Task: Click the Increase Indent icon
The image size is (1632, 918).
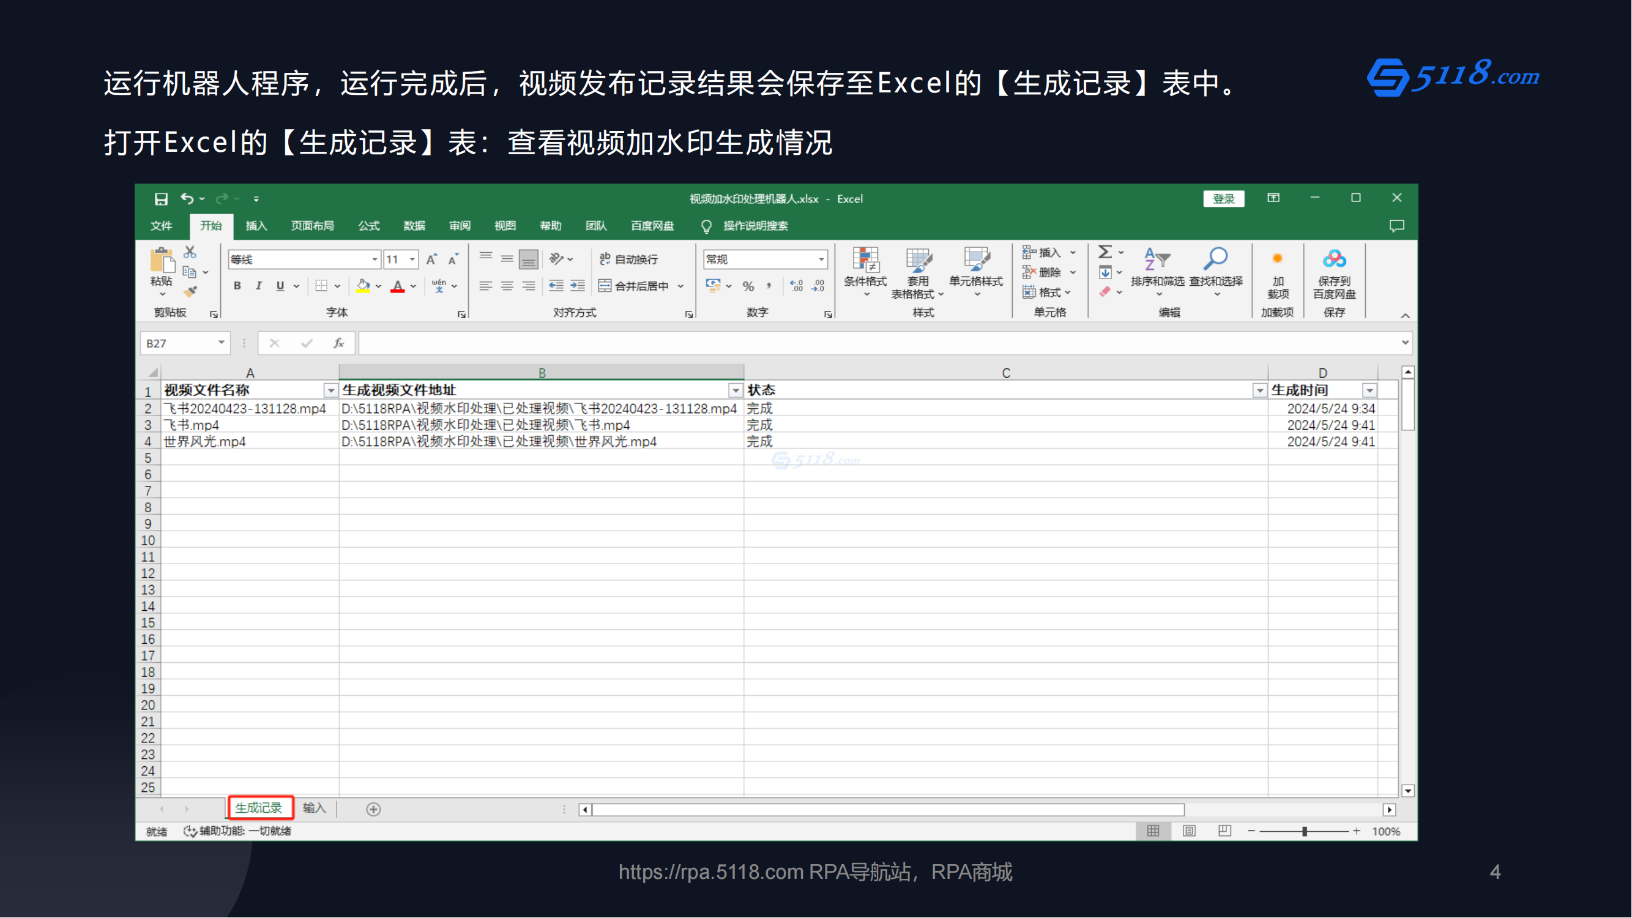Action: click(x=578, y=286)
